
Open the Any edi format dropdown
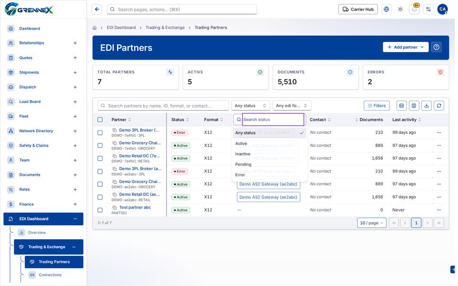coord(291,106)
